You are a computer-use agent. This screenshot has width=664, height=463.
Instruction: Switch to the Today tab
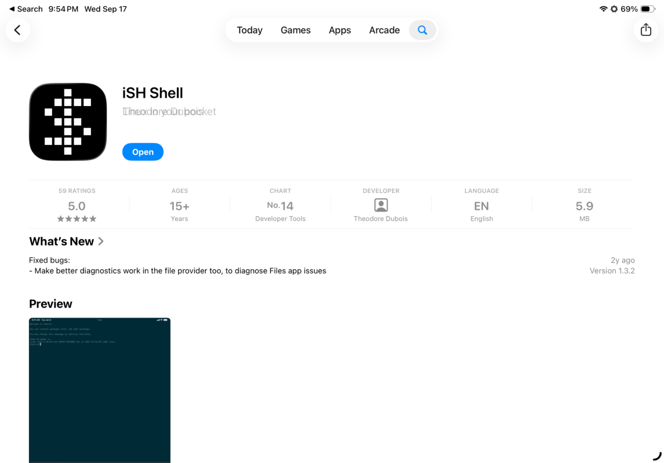[249, 30]
